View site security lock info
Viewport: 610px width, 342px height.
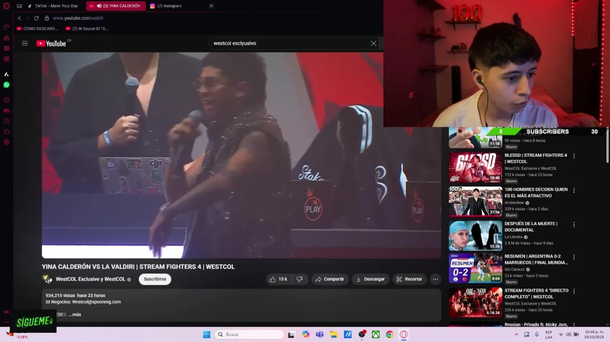pos(47,18)
